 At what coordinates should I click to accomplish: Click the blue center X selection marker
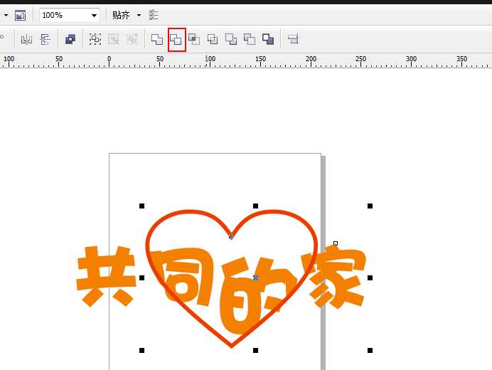[x=255, y=277]
